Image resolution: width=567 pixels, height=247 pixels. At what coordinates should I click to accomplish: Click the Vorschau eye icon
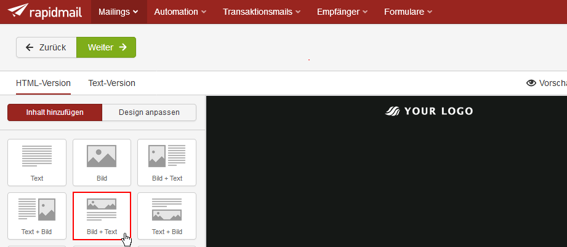pyautogui.click(x=531, y=84)
